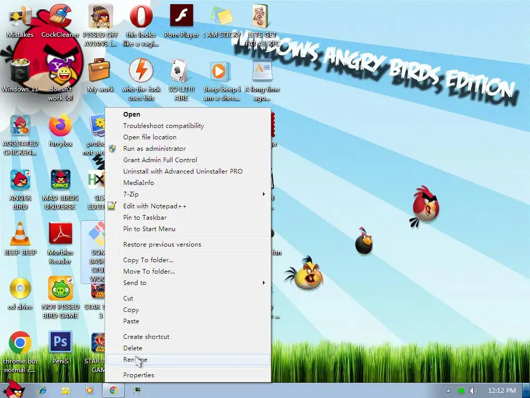Screen dimensions: 530x398
Task: Choose Delete in the context menu
Action: 188,348
